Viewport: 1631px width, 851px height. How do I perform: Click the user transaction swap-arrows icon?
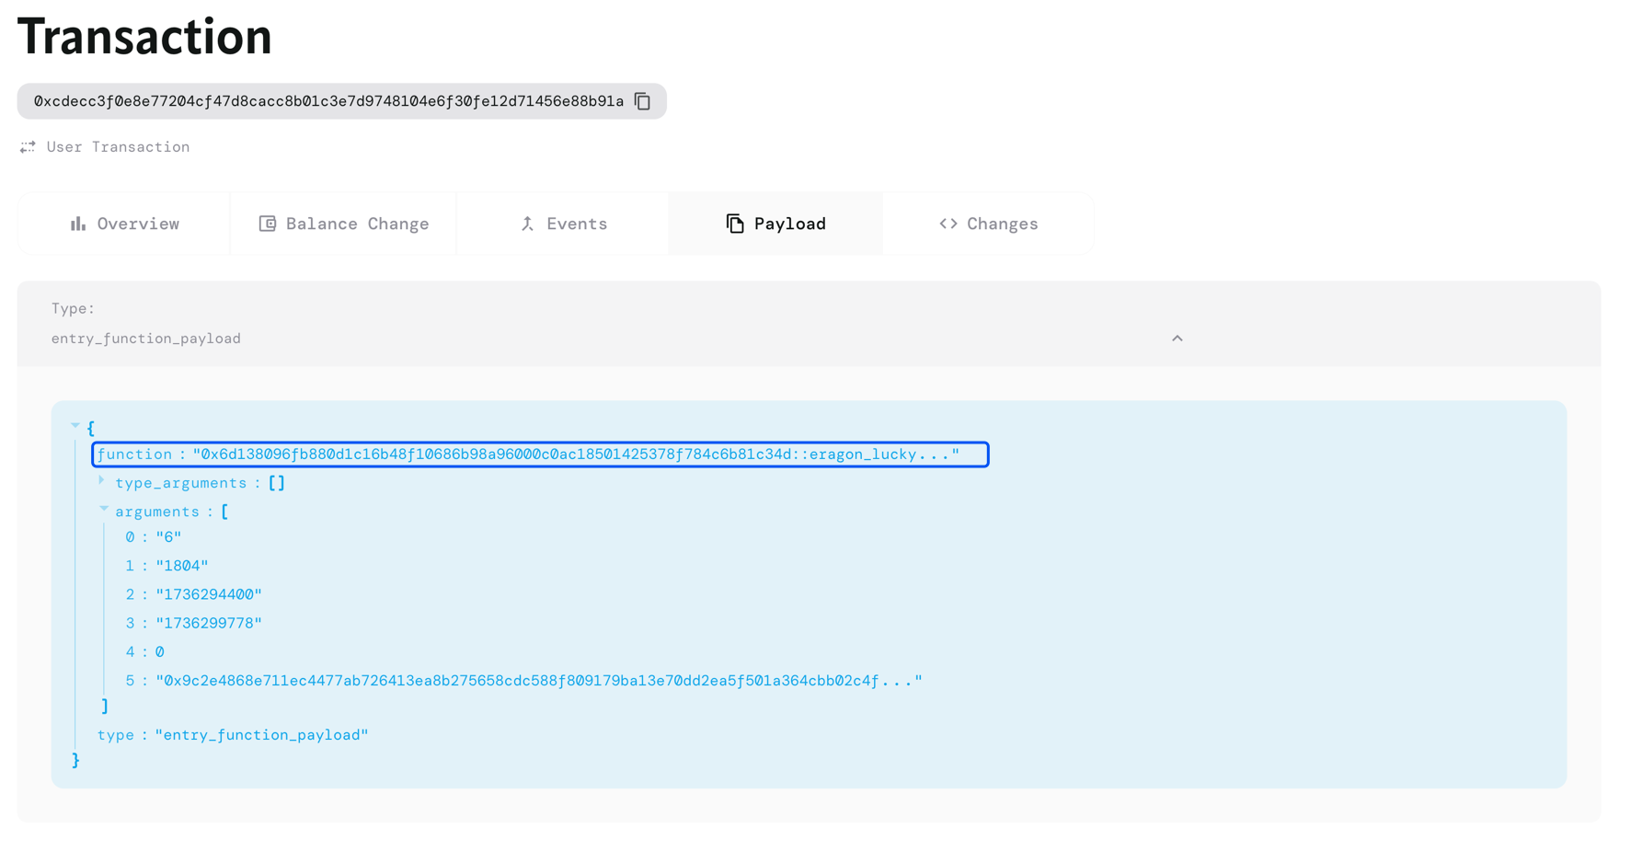pos(27,146)
